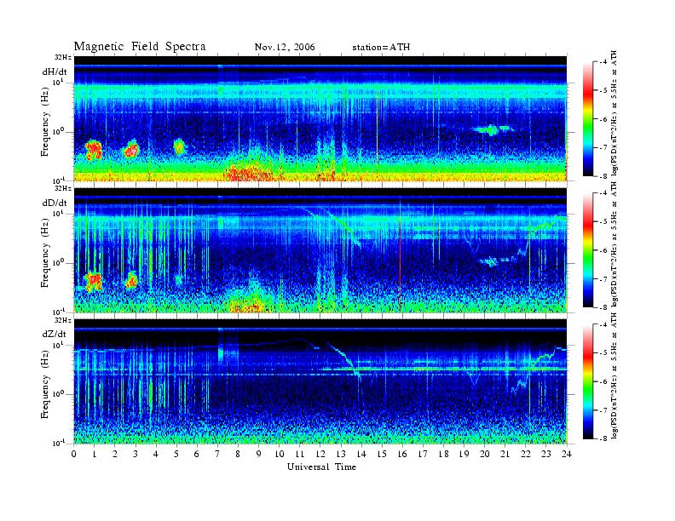This screenshot has width=675, height=521.
Task: Click the -6 tick on the dZ/dt color scale
Action: pyautogui.click(x=603, y=381)
